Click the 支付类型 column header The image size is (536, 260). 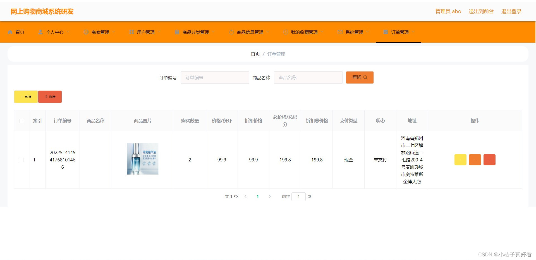(x=349, y=121)
